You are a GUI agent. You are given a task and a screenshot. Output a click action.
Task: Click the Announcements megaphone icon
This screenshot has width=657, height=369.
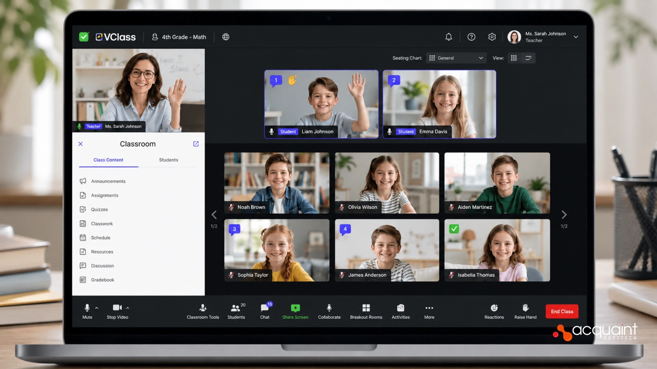(83, 181)
